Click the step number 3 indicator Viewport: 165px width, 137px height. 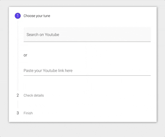(18, 113)
